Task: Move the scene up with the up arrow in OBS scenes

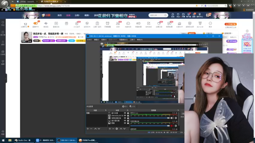Action: tap(95, 129)
